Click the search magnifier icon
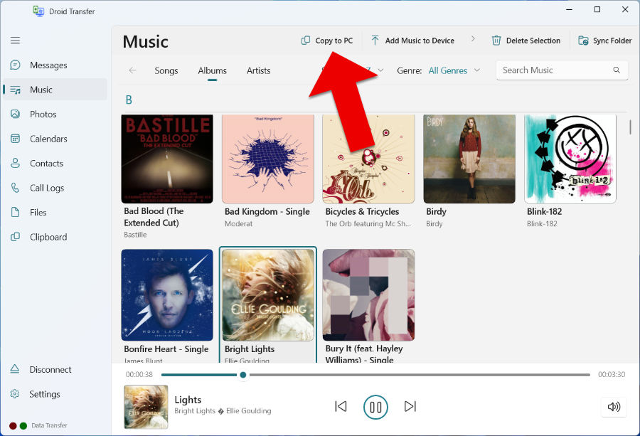The image size is (640, 436). [617, 70]
